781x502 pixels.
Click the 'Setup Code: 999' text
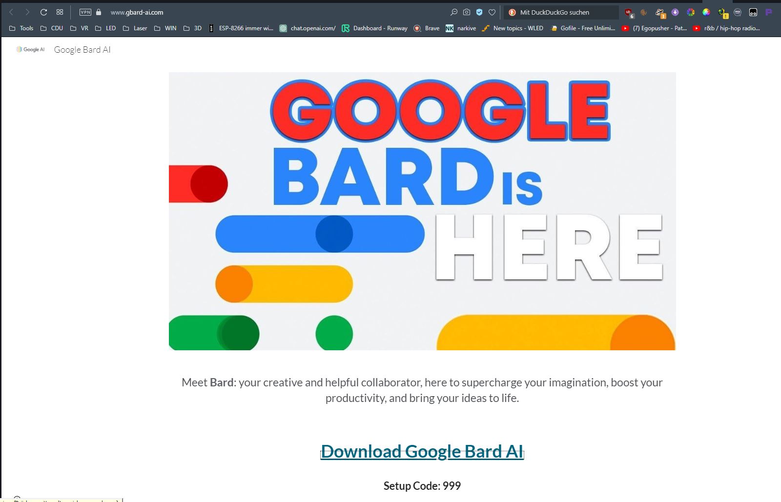[422, 486]
